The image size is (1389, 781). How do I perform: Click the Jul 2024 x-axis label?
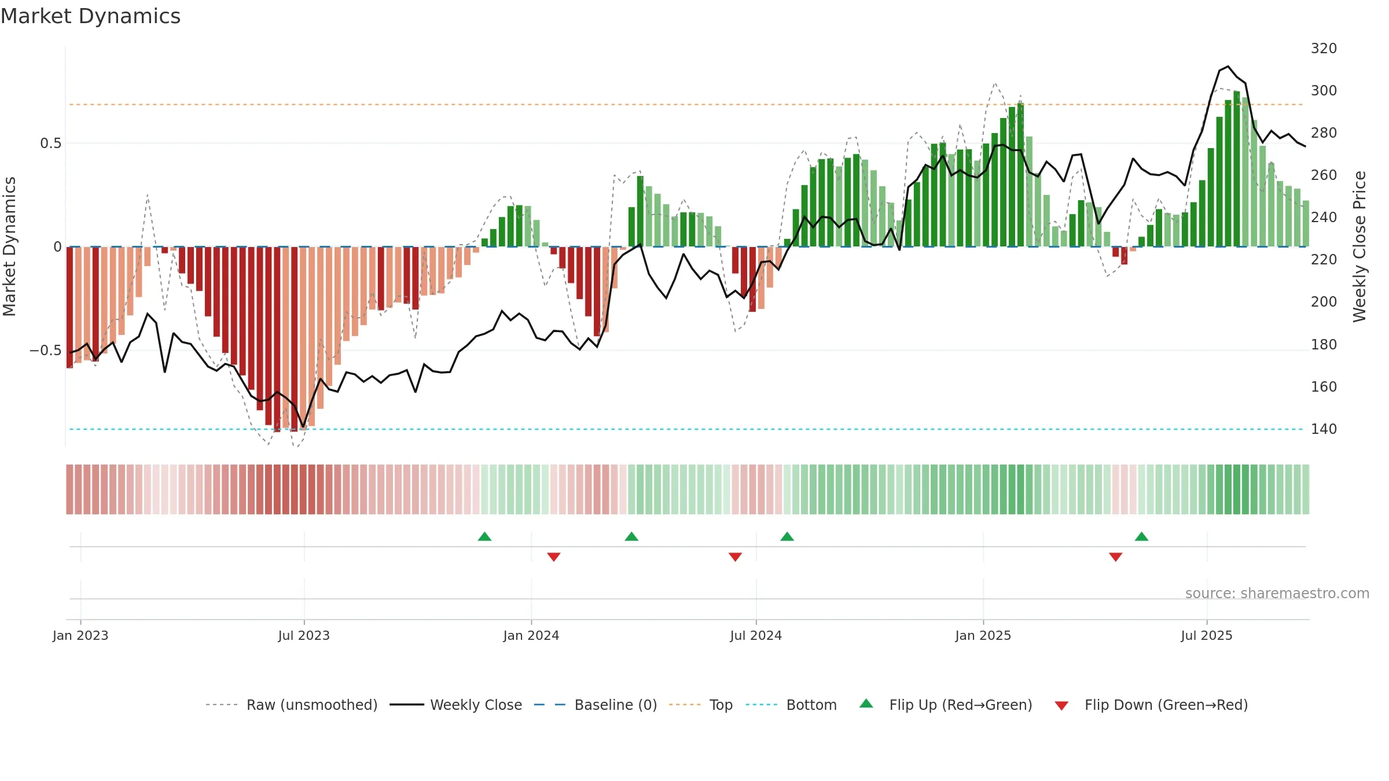point(756,635)
